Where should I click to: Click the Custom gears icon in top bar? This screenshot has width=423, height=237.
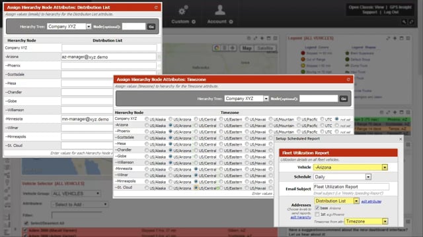pyautogui.click(x=183, y=11)
